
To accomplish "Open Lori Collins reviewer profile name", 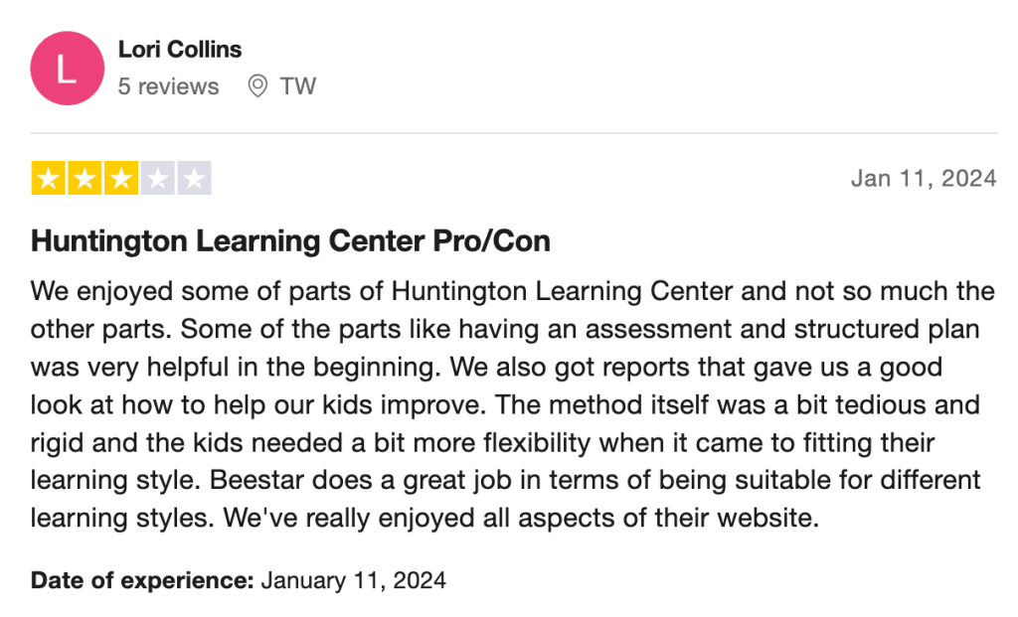I will click(180, 49).
